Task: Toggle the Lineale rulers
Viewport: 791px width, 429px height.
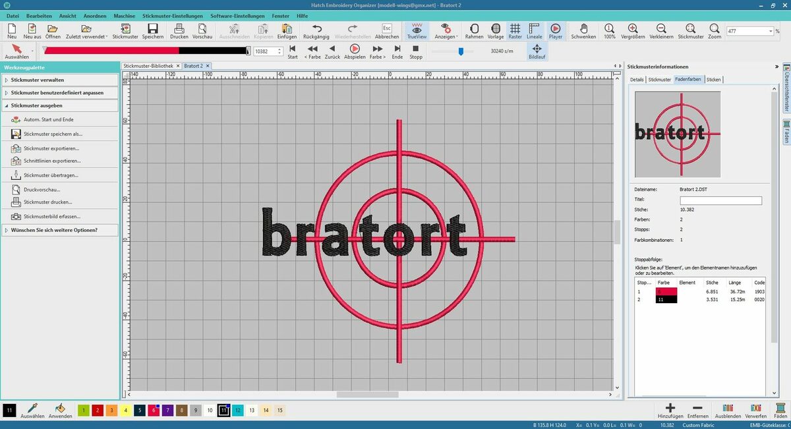Action: (535, 32)
